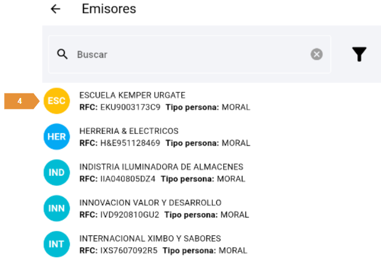Select the teal INT avatar circle
This screenshot has width=381, height=262.
(x=56, y=245)
